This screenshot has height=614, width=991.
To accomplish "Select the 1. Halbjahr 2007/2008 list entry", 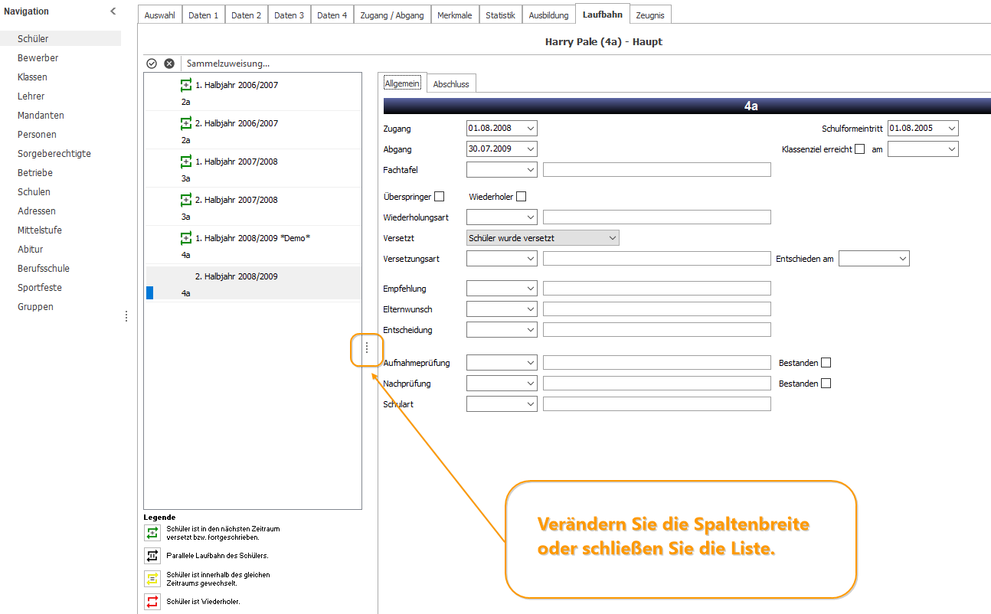I will point(253,168).
